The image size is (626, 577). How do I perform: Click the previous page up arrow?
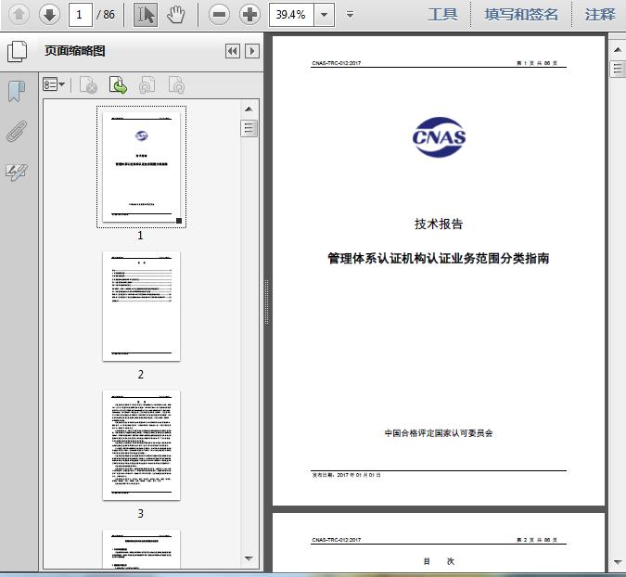point(19,14)
